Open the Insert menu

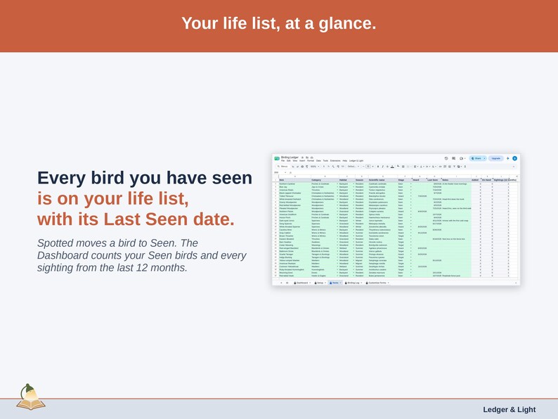[x=302, y=161]
